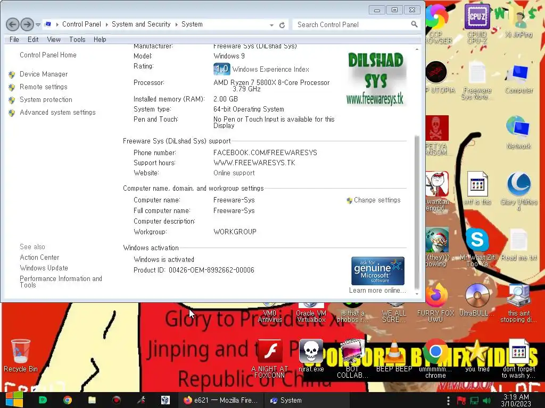The width and height of the screenshot is (545, 408).
Task: Select FURRY FOX UWU Firefox icon
Action: 435,303
